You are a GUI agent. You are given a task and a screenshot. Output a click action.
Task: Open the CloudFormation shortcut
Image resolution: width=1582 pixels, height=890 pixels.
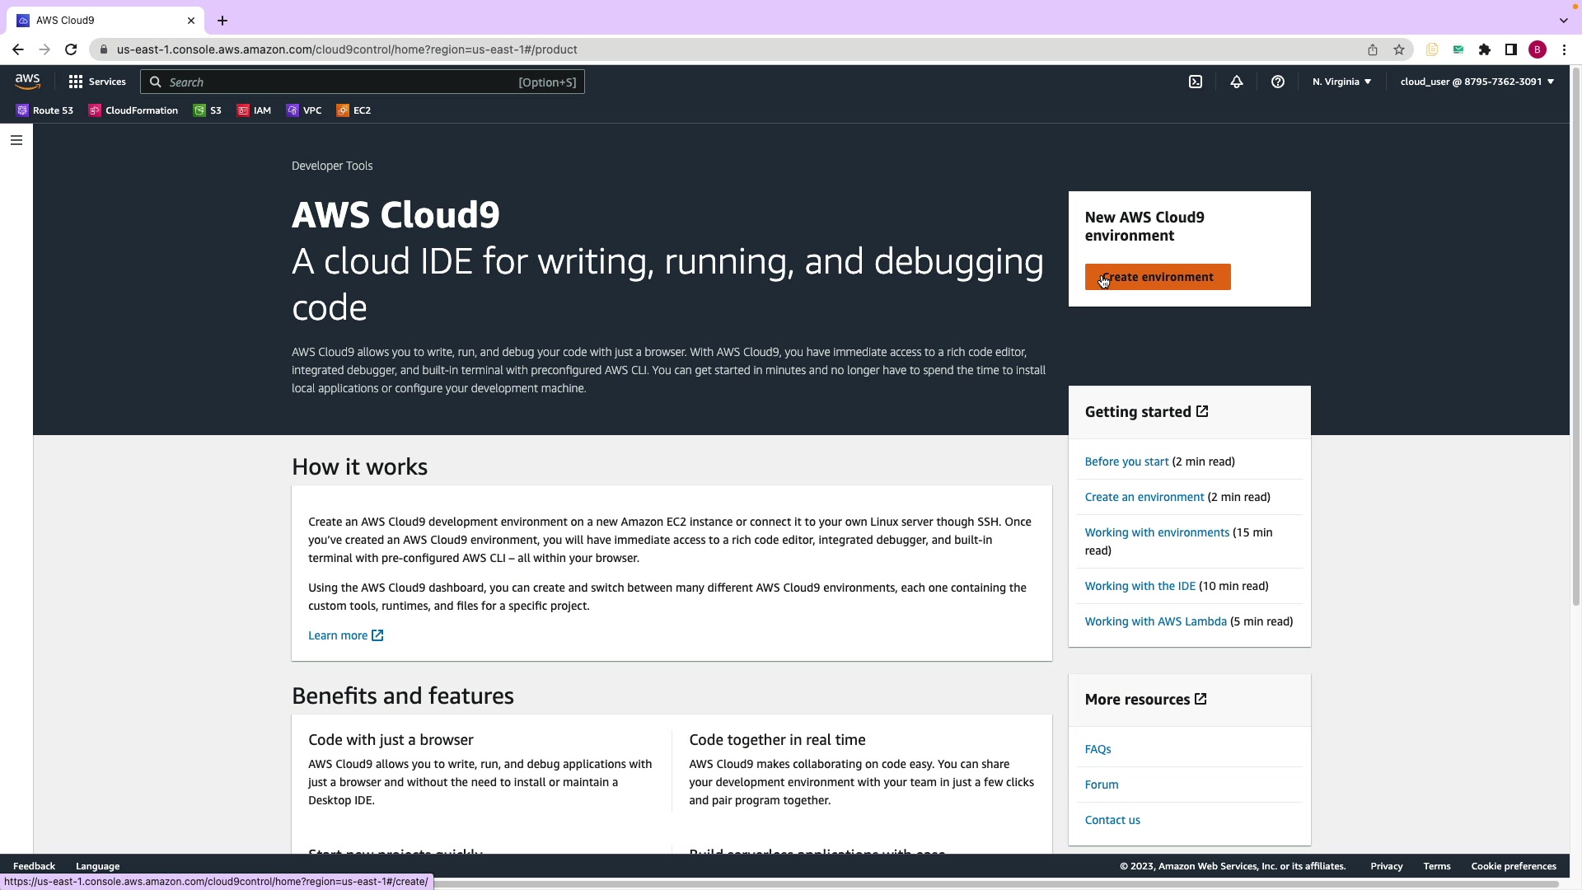click(x=133, y=110)
